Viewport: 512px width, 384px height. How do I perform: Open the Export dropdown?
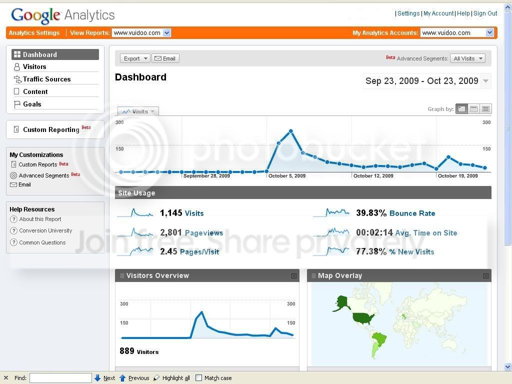click(135, 58)
